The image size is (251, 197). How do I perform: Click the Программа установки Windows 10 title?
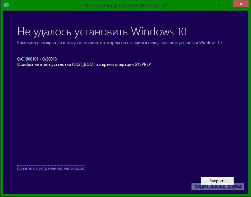coord(125,6)
